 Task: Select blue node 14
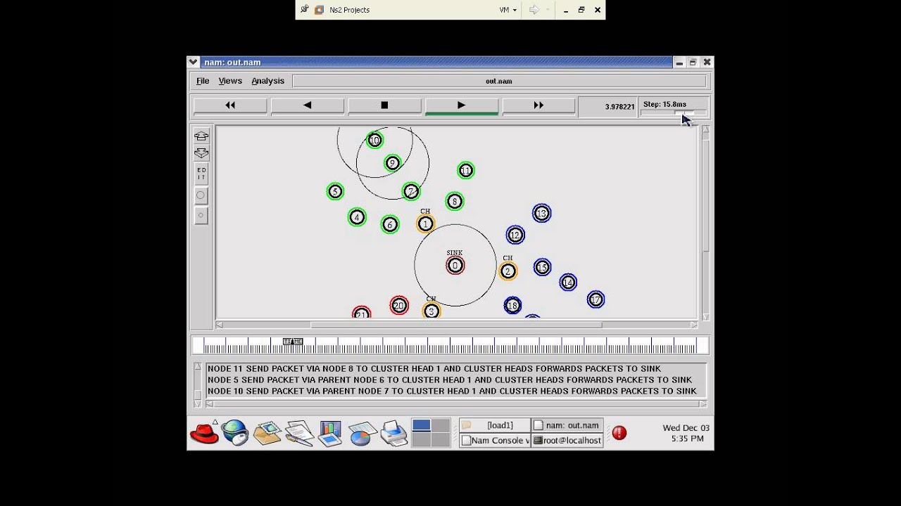568,283
